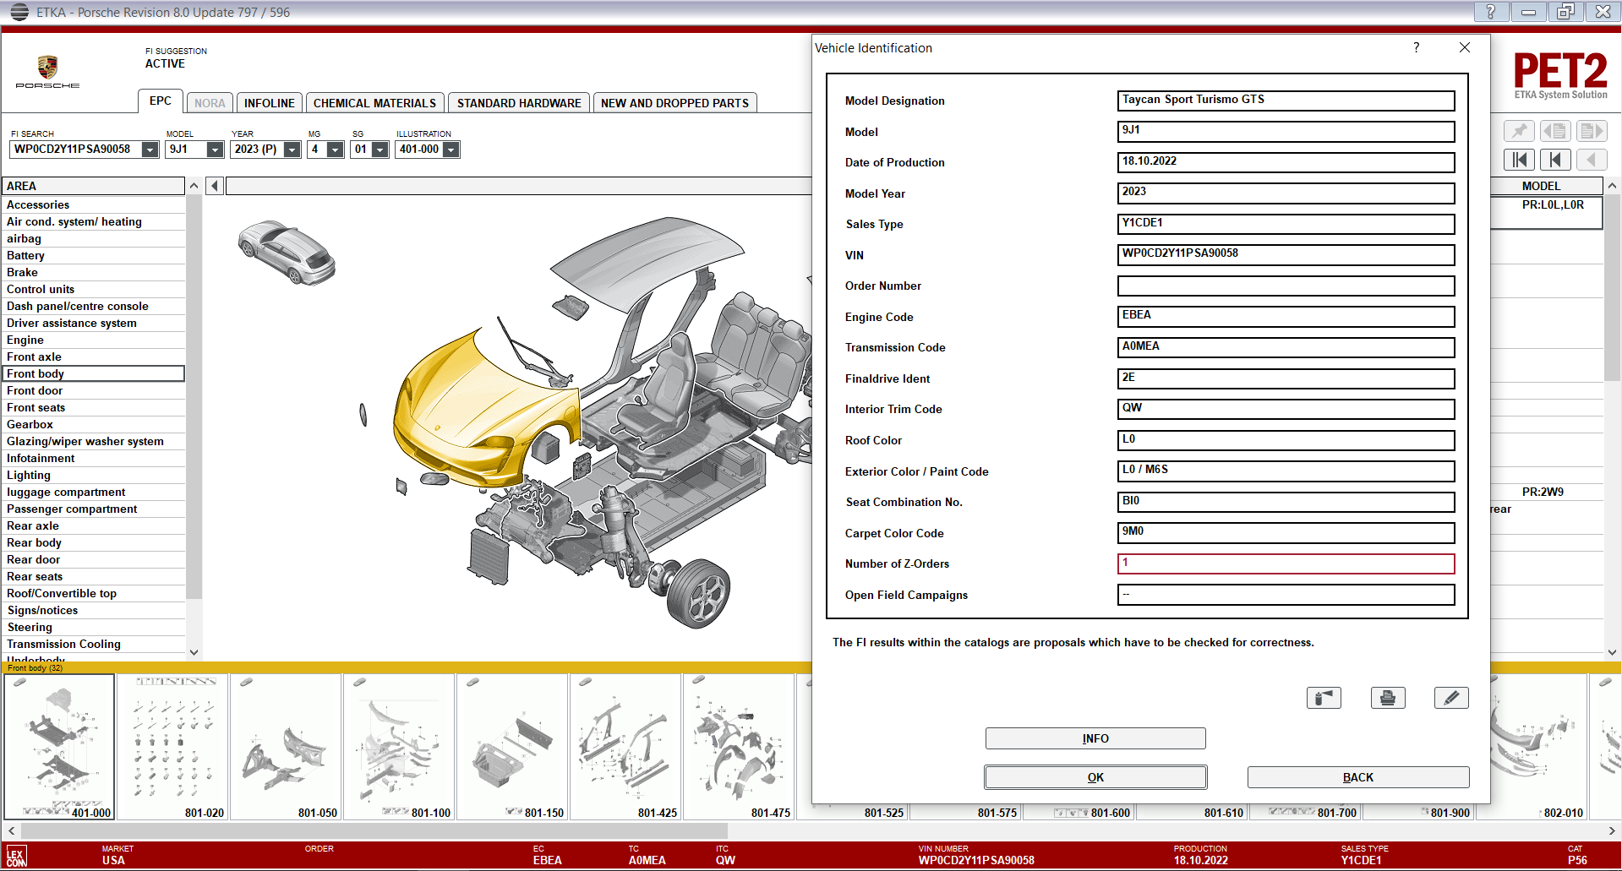Click the AREA list scroll-down arrow
The image size is (1622, 871).
tap(194, 652)
